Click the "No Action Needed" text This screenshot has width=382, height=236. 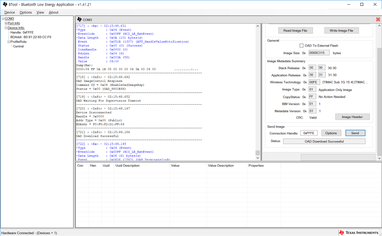click(332, 97)
